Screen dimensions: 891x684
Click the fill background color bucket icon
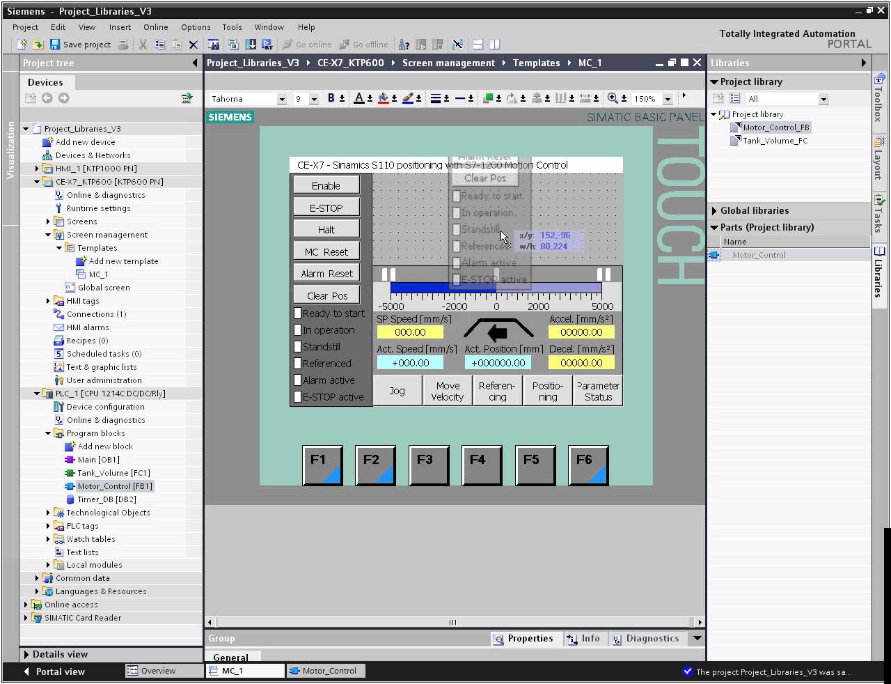tap(383, 98)
